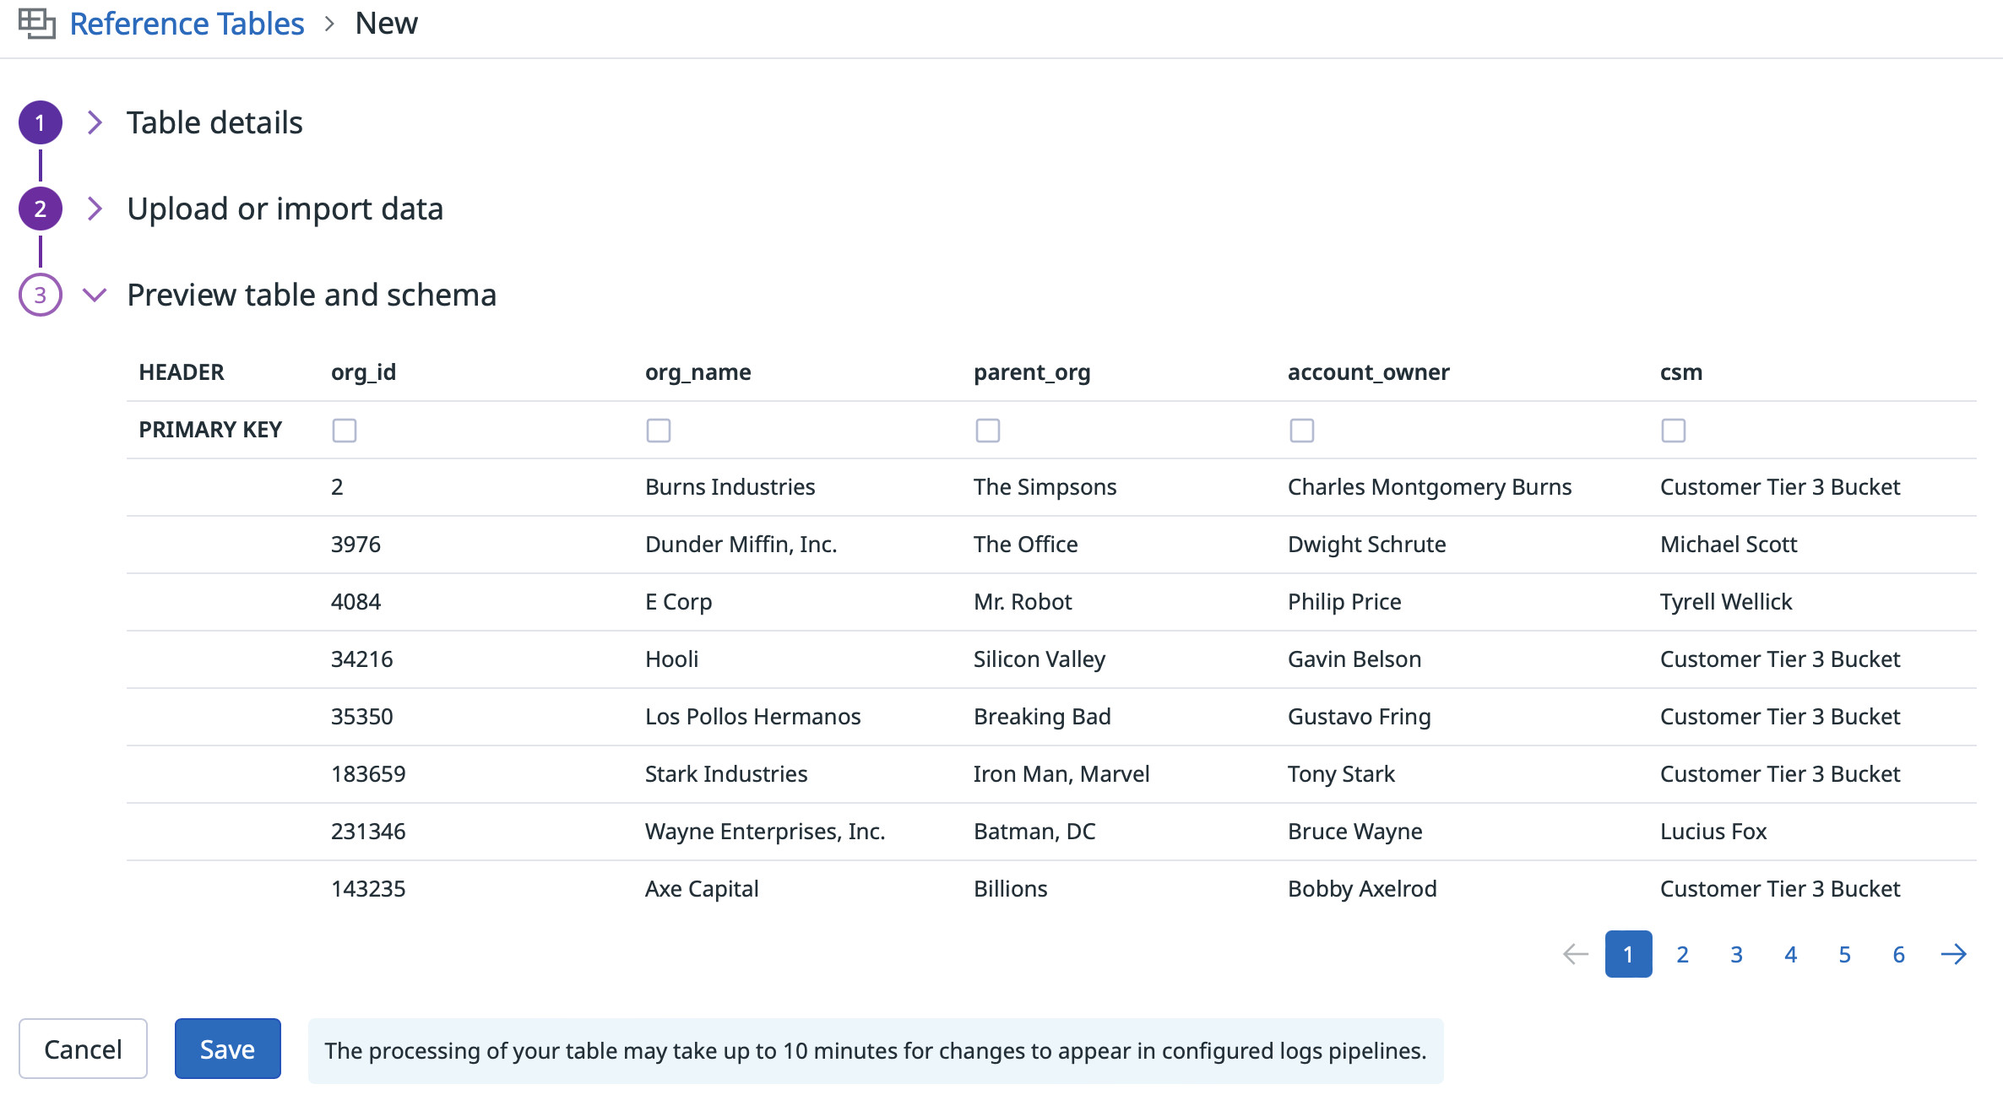Go to page 2 of preview
Image resolution: width=2003 pixels, height=1106 pixels.
(1683, 955)
